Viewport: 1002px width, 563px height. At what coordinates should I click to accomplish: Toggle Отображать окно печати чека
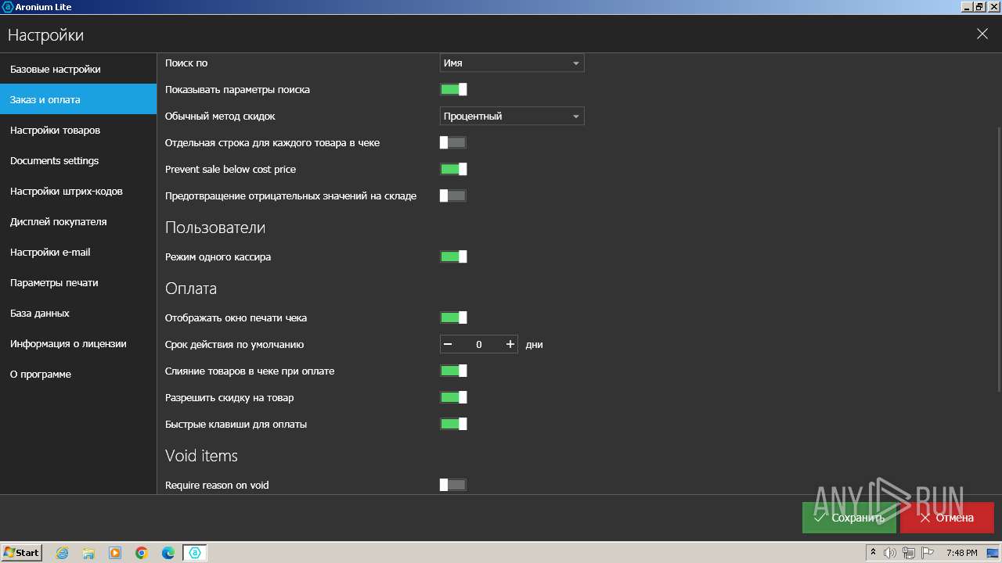tap(453, 317)
